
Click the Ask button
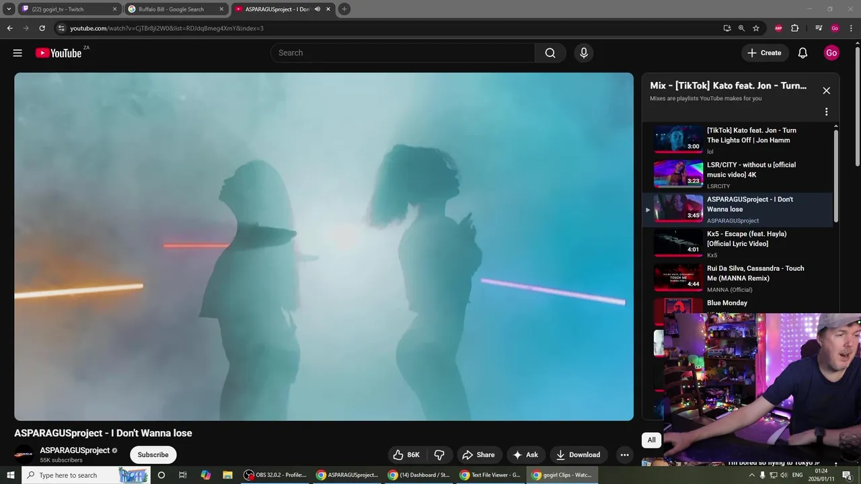tap(525, 455)
